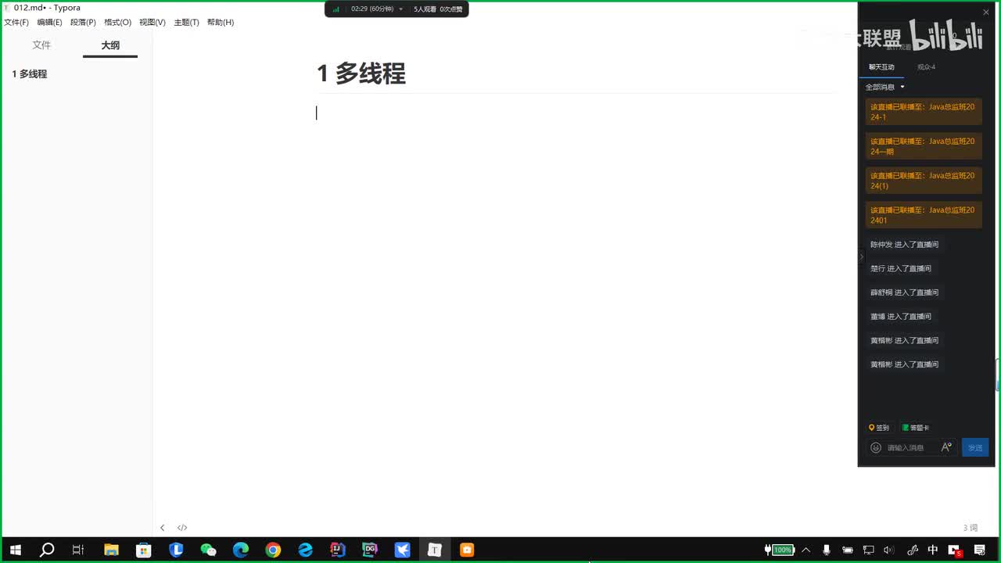Collapse sidebar with the left chevron icon

(x=162, y=528)
